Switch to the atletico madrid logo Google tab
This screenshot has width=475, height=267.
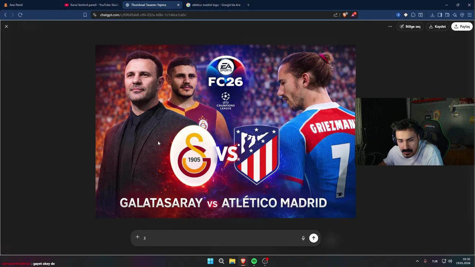213,5
